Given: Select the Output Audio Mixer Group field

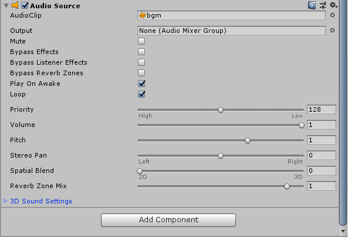Looking at the screenshot, I should pos(231,31).
